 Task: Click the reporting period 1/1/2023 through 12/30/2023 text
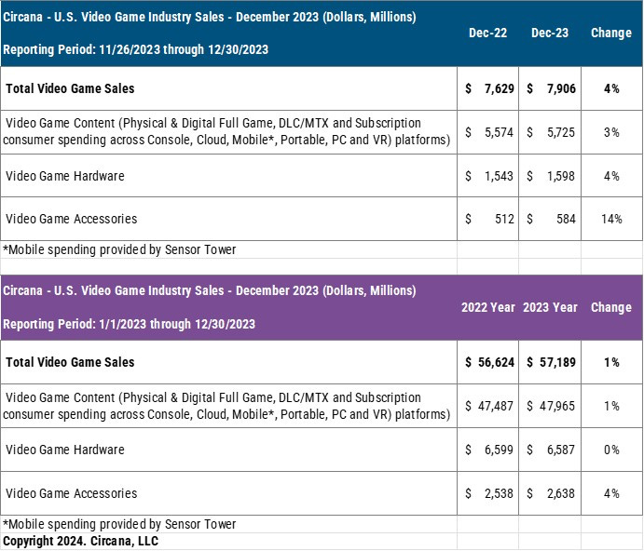coord(129,324)
